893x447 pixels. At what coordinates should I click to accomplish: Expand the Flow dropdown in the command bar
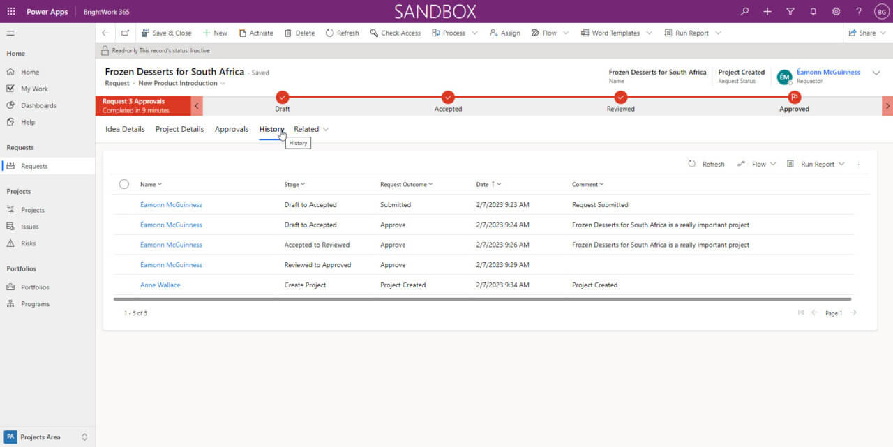565,32
